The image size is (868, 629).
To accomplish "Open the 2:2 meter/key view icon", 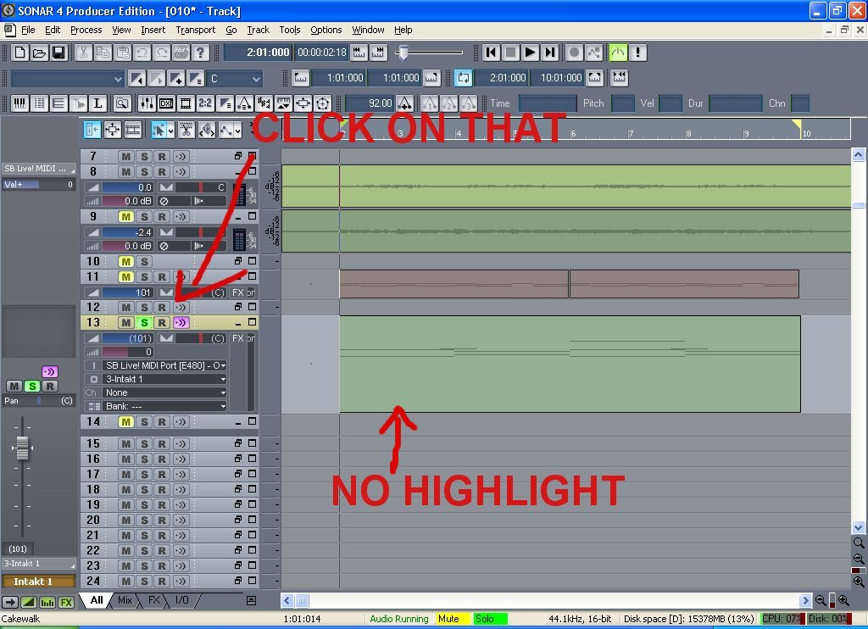I will tap(205, 103).
